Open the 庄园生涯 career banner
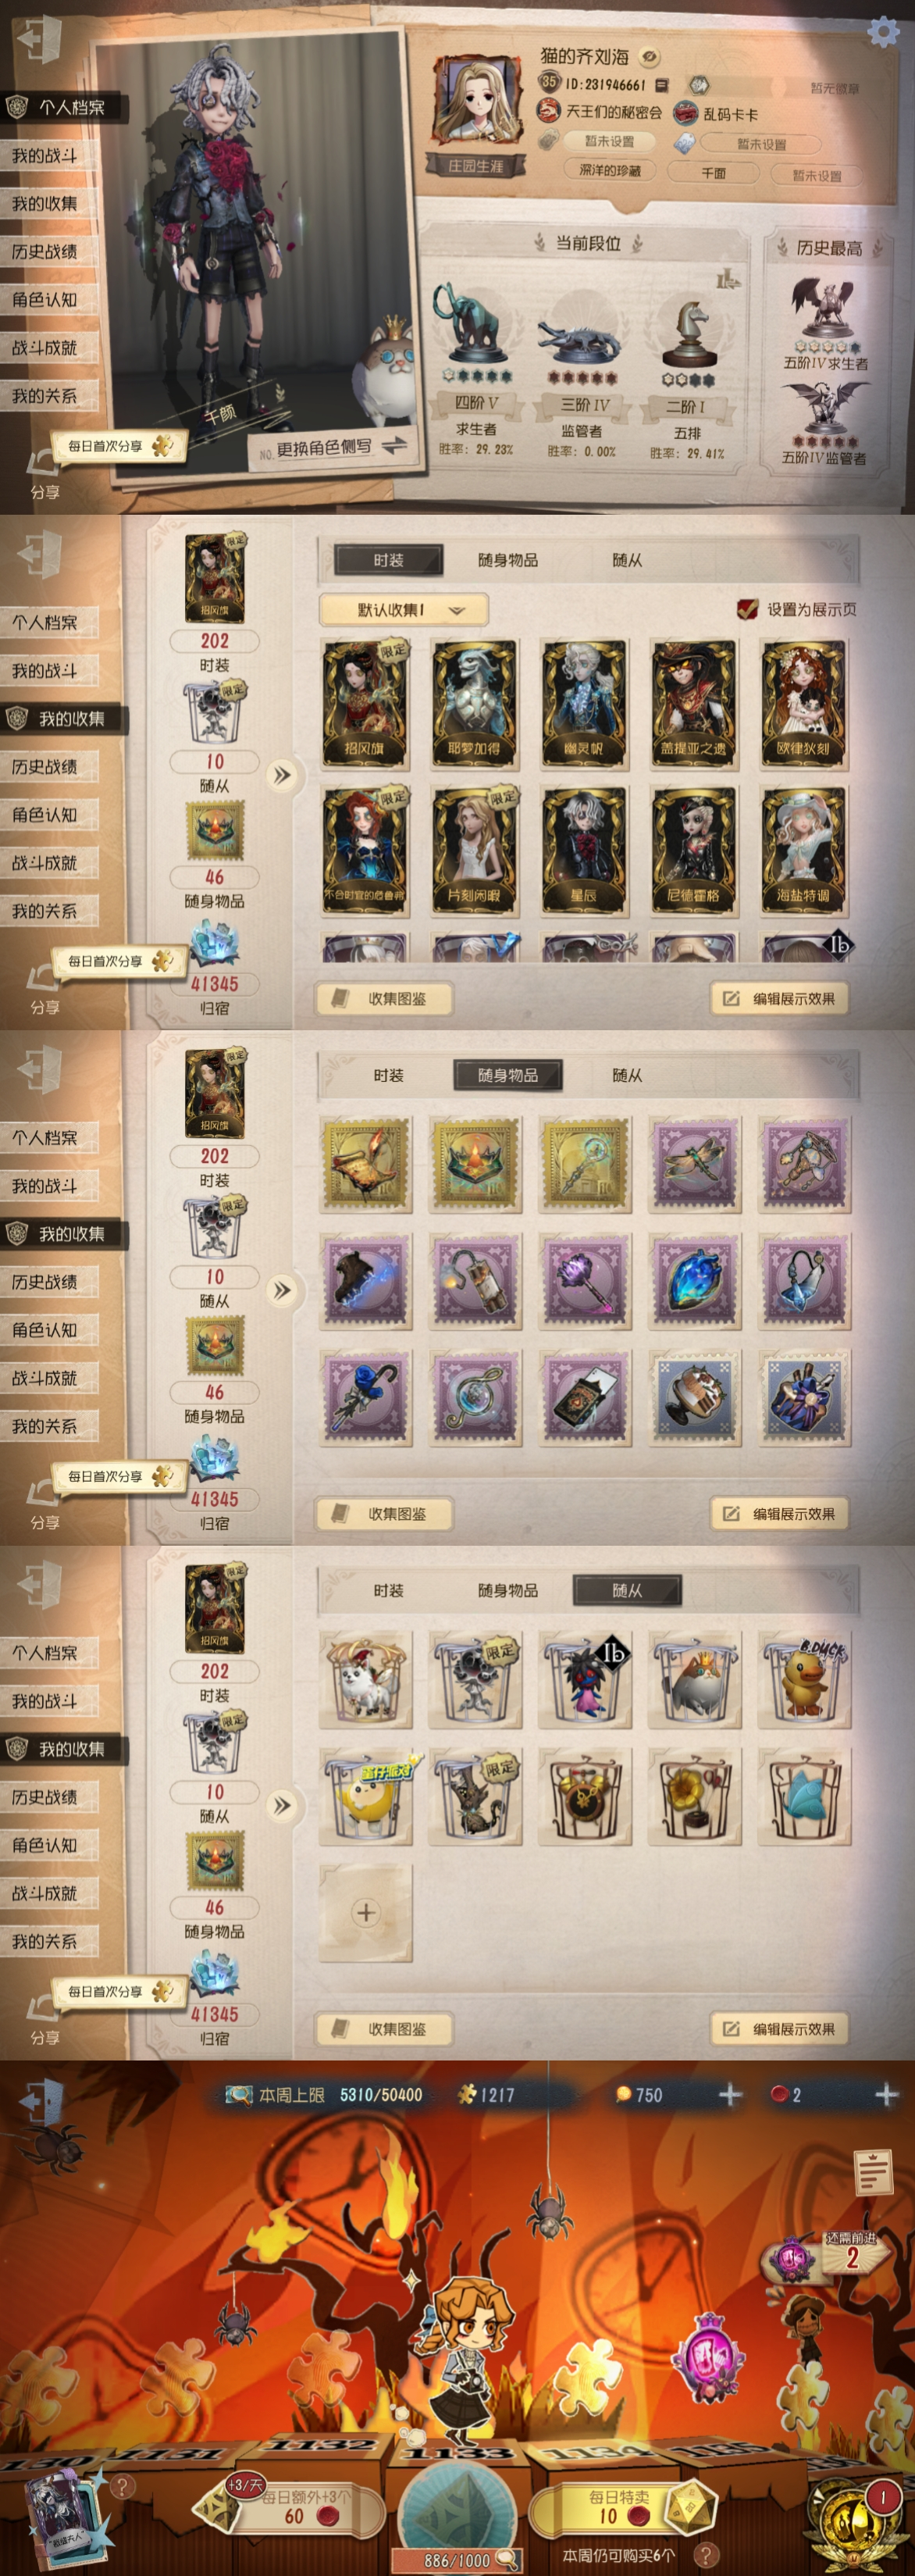The height and width of the screenshot is (2576, 915). (476, 165)
